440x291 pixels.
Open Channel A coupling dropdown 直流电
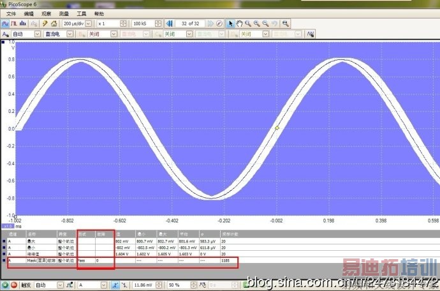point(70,34)
